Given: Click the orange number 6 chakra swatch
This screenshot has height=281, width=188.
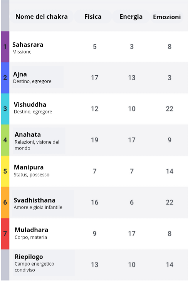Looking at the screenshot, I should point(5,203).
